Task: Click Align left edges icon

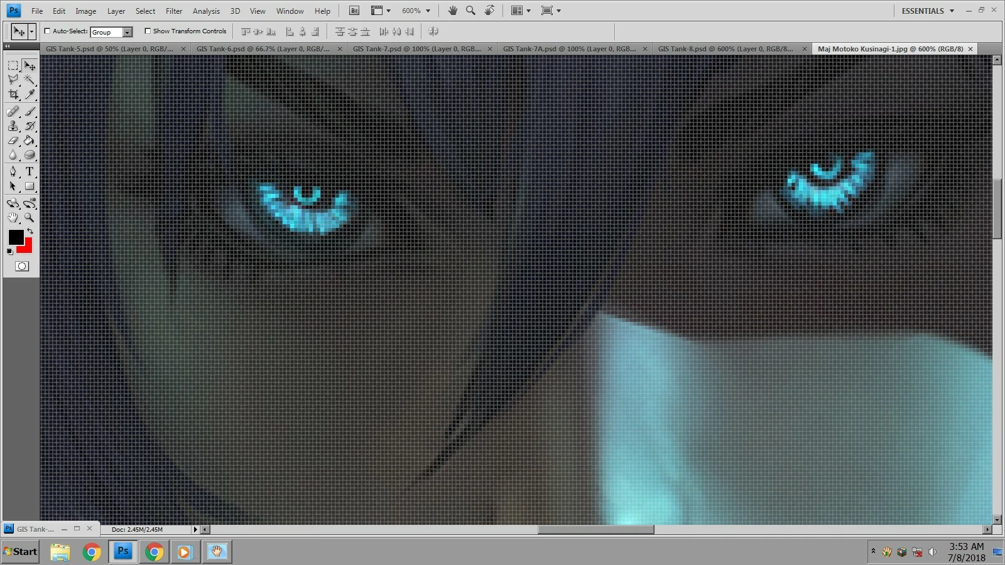Action: [x=290, y=31]
